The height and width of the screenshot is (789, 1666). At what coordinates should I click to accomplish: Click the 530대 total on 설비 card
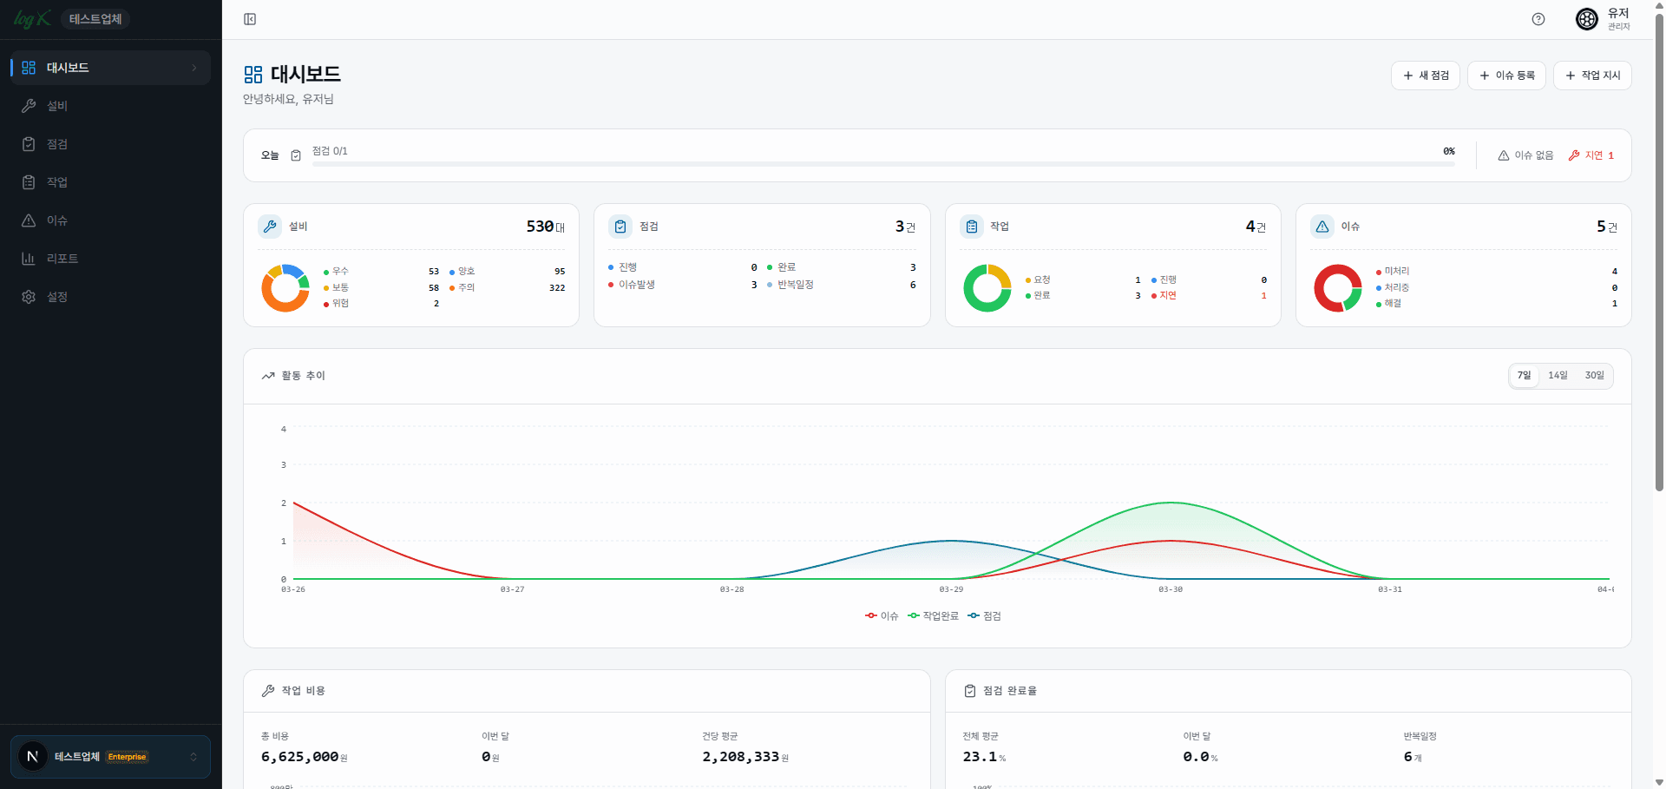tap(546, 227)
